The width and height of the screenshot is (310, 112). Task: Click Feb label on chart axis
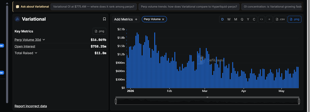tap(169, 91)
